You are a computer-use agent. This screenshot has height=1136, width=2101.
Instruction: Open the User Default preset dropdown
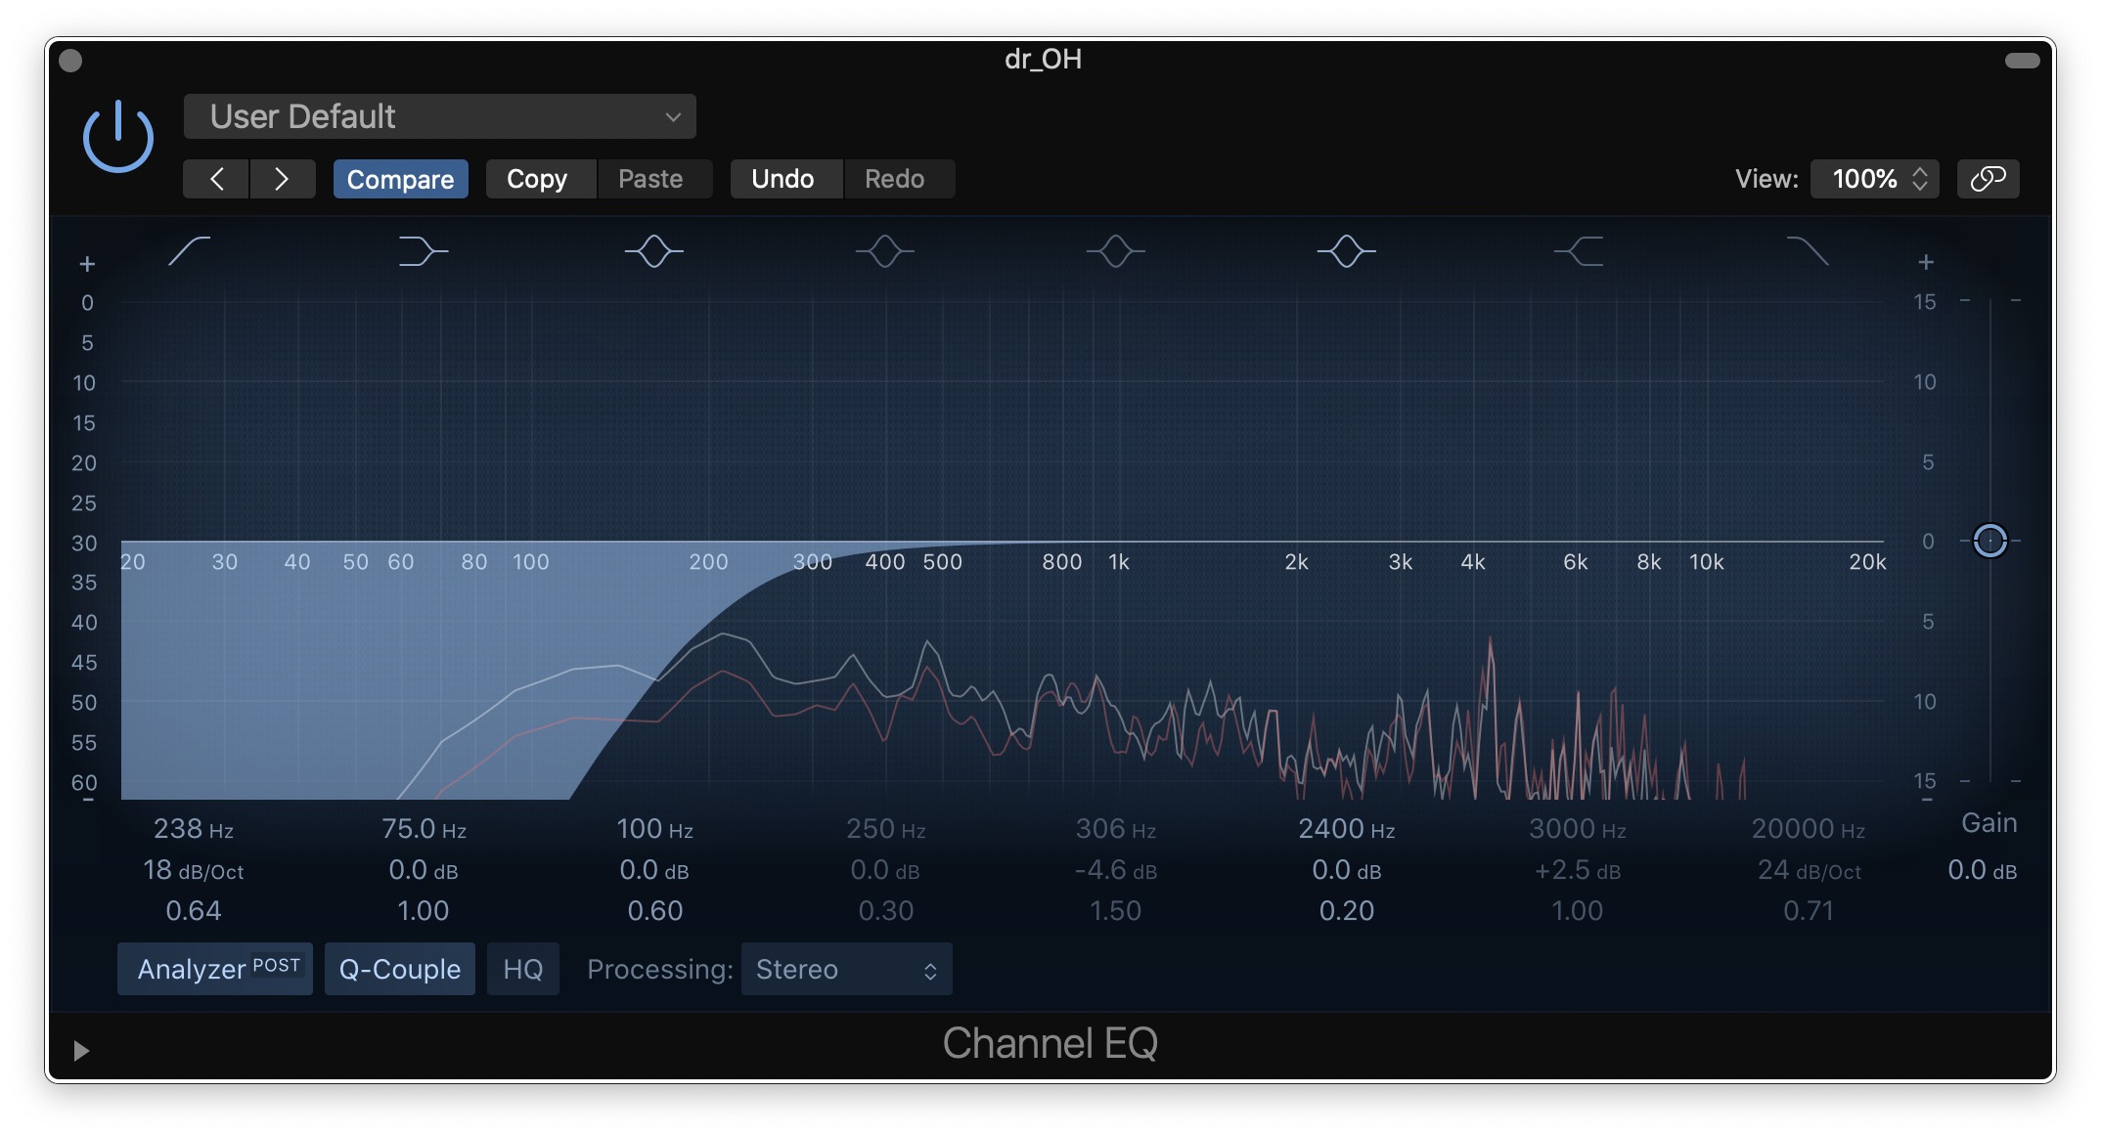tap(440, 117)
